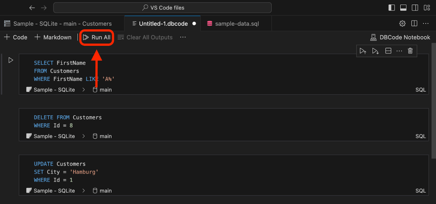This screenshot has width=436, height=204.
Task: Toggle the secondary sidebar layout icon
Action: pos(415,8)
